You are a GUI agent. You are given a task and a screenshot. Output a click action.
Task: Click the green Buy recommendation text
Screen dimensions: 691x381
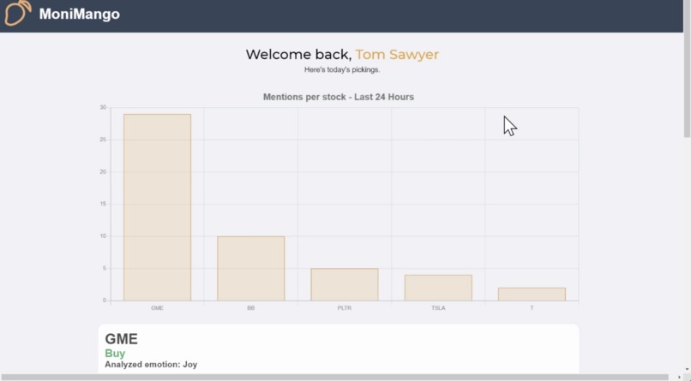pos(115,354)
